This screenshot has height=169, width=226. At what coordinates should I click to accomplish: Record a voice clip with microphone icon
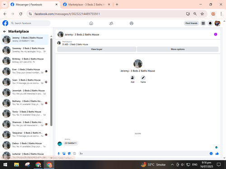(x=59, y=154)
